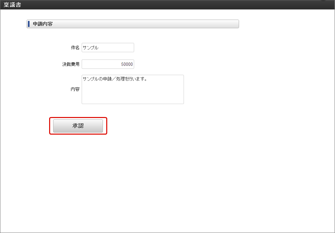Click the 承認 approve button
The height and width of the screenshot is (233, 335).
pos(78,126)
